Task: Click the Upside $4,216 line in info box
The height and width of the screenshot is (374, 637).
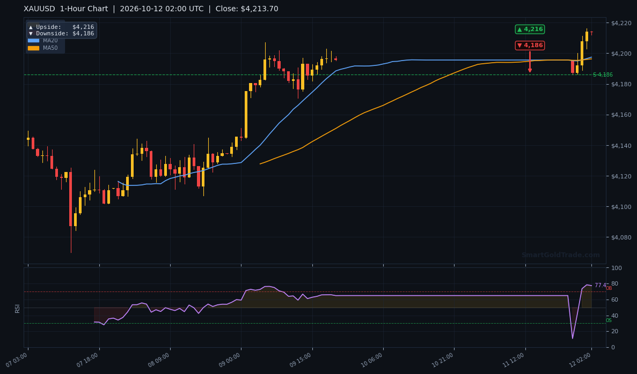Action: 61,27
